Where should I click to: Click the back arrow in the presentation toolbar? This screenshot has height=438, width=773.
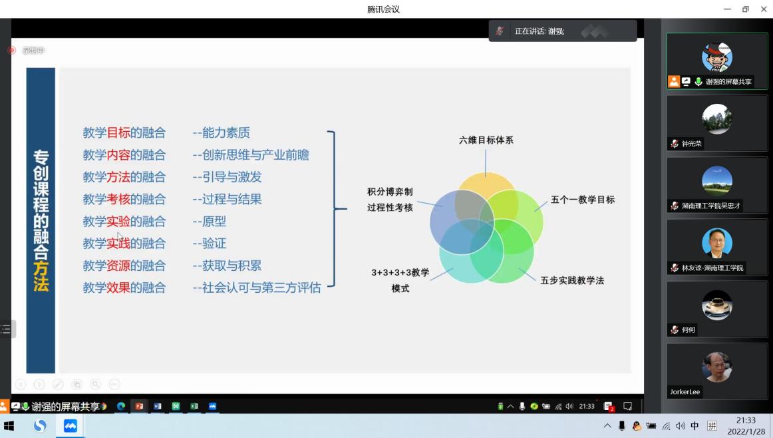[x=20, y=383]
